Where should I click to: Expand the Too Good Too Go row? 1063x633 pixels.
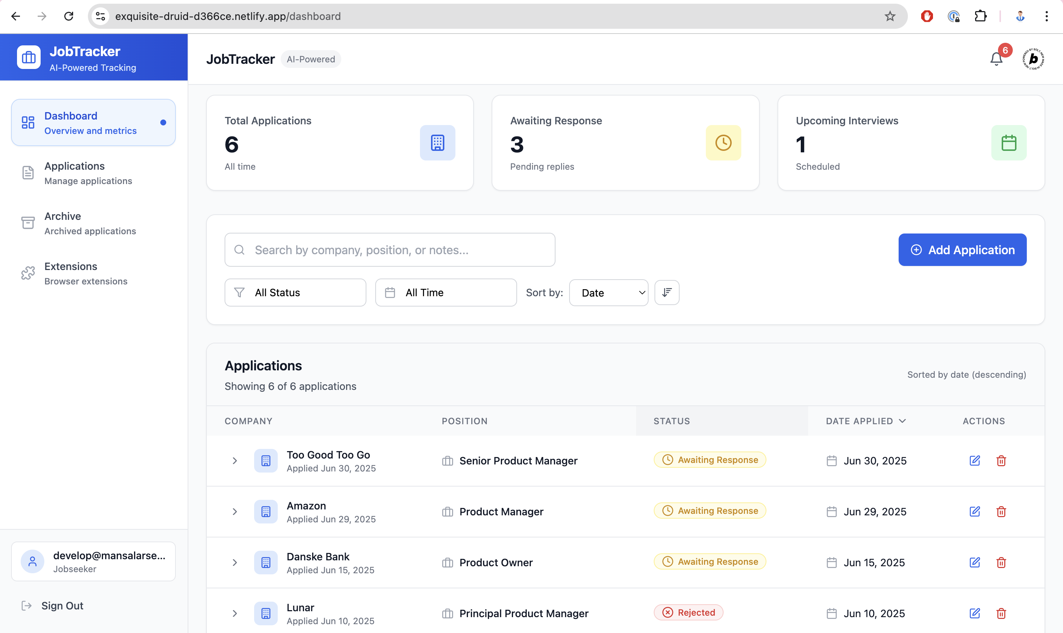pyautogui.click(x=235, y=461)
